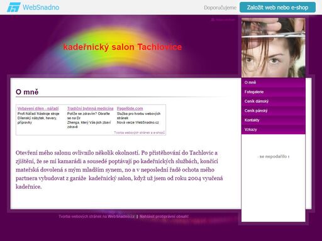Click 'Nová verze WebSnadno.cz' ad text

138,122
